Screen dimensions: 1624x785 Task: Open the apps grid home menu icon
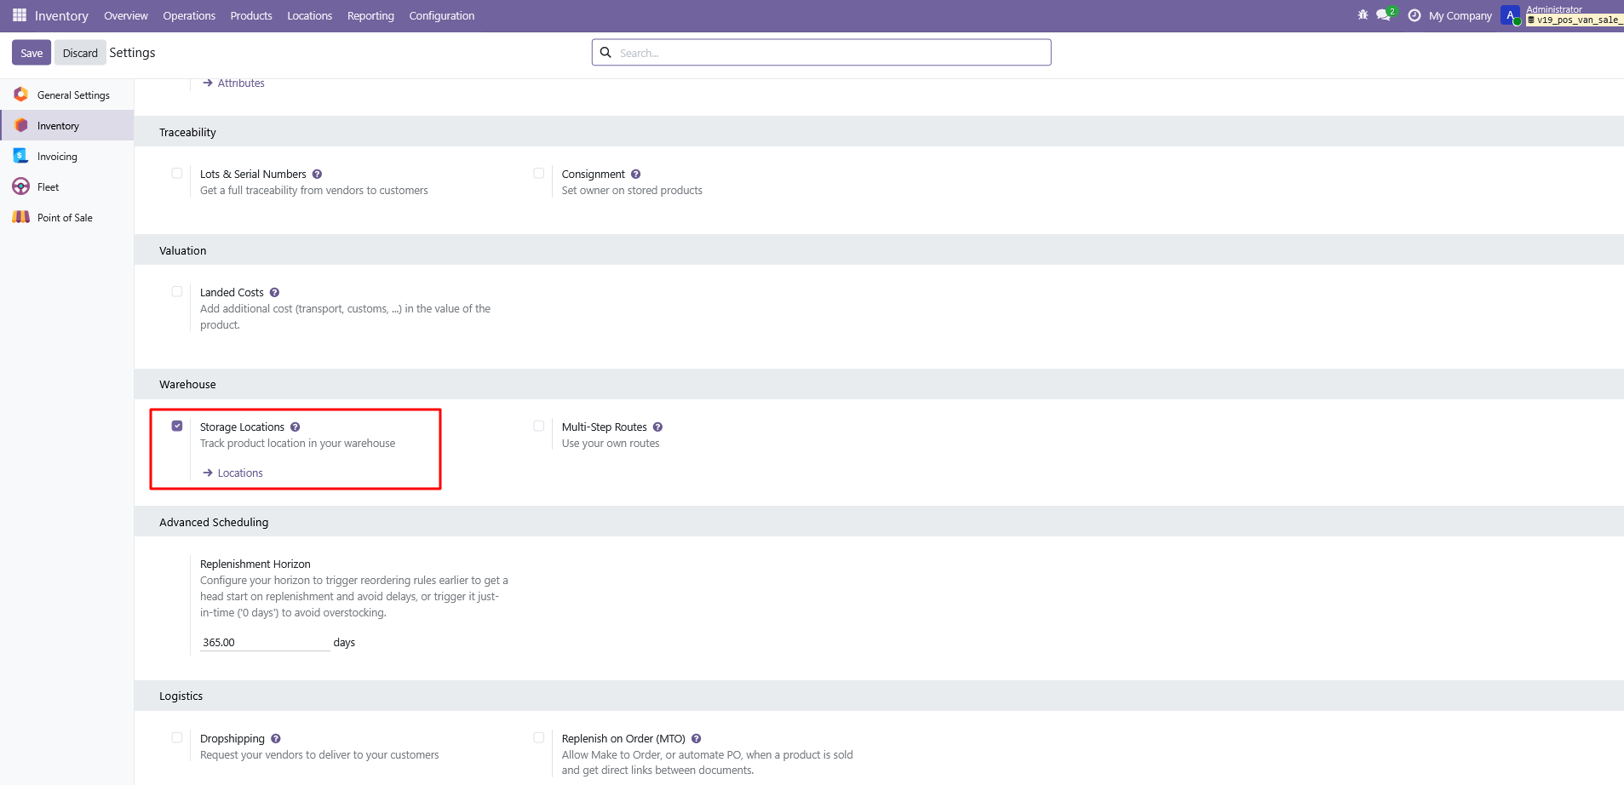[20, 15]
